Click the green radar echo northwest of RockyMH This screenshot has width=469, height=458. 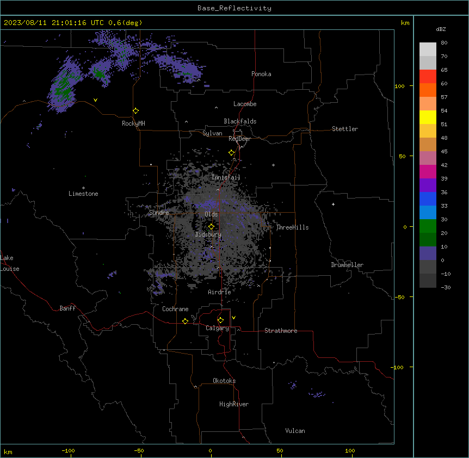[x=64, y=85]
